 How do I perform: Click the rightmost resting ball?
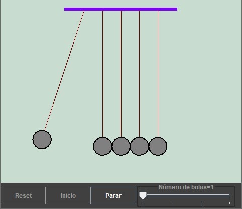pos(158,146)
